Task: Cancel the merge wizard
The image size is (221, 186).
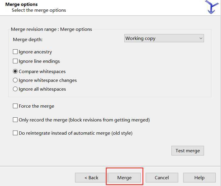Action: pos(162,177)
